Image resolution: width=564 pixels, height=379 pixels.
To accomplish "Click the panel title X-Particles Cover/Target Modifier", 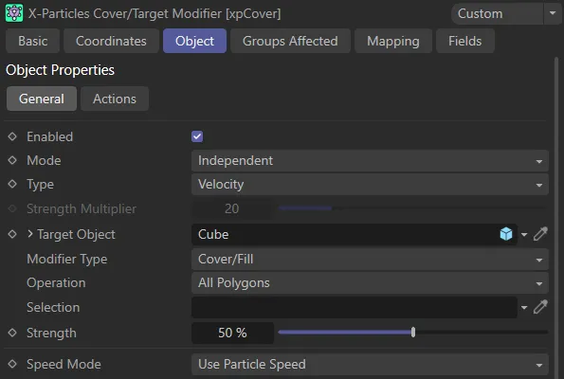I will pyautogui.click(x=125, y=13).
